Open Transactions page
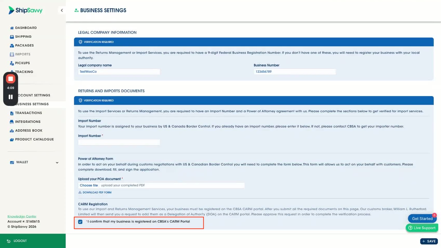 click(x=28, y=113)
